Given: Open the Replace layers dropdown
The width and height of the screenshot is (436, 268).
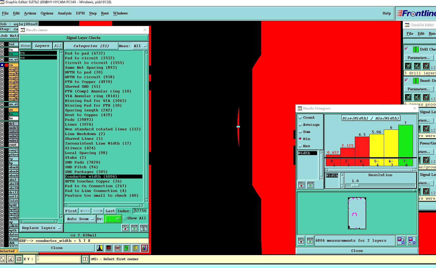Looking at the screenshot, I should pyautogui.click(x=41, y=228).
